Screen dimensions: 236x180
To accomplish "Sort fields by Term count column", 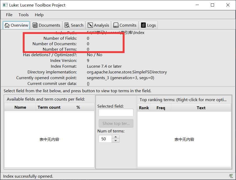I will click(49, 107).
